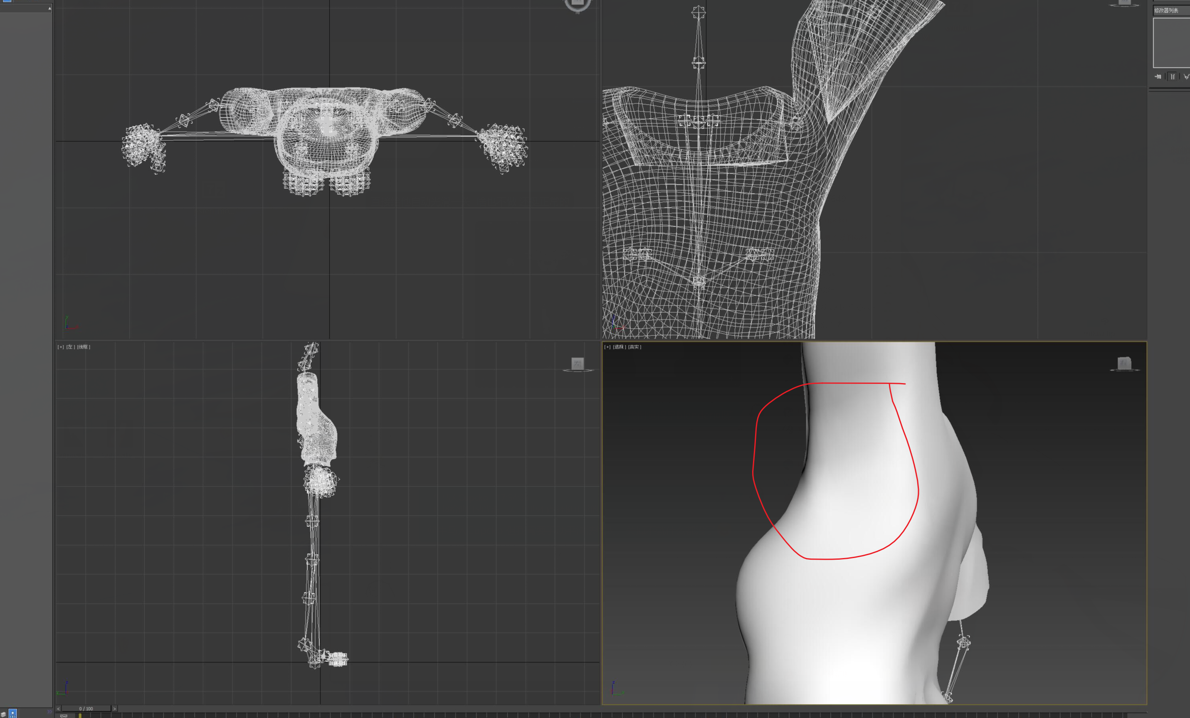The height and width of the screenshot is (718, 1190).
Task: Click the 0 / 100 time slider
Action: 86,709
